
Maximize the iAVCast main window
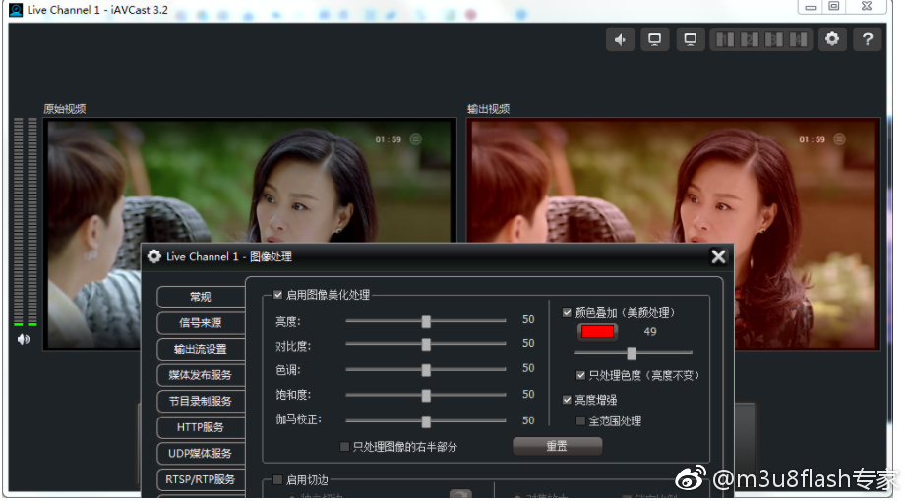click(x=834, y=6)
